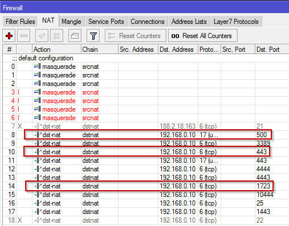Click the checkmark Enable rule icon

click(x=42, y=36)
